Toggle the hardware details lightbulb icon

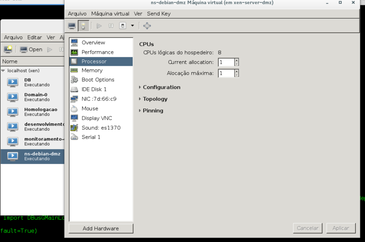pyautogui.click(x=83, y=26)
